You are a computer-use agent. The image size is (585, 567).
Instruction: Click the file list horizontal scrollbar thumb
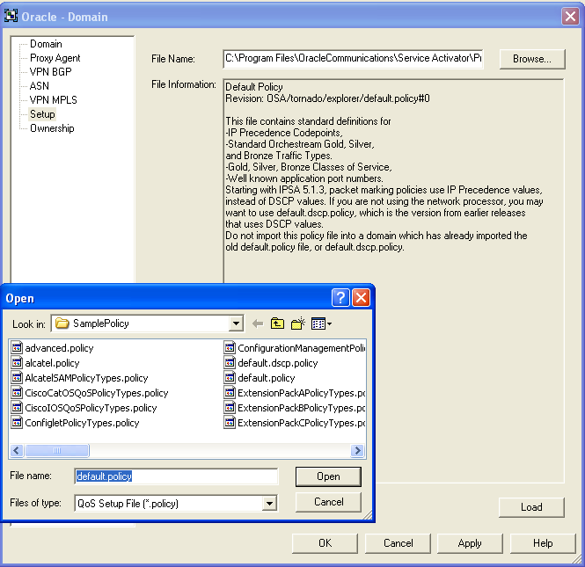pos(56,451)
